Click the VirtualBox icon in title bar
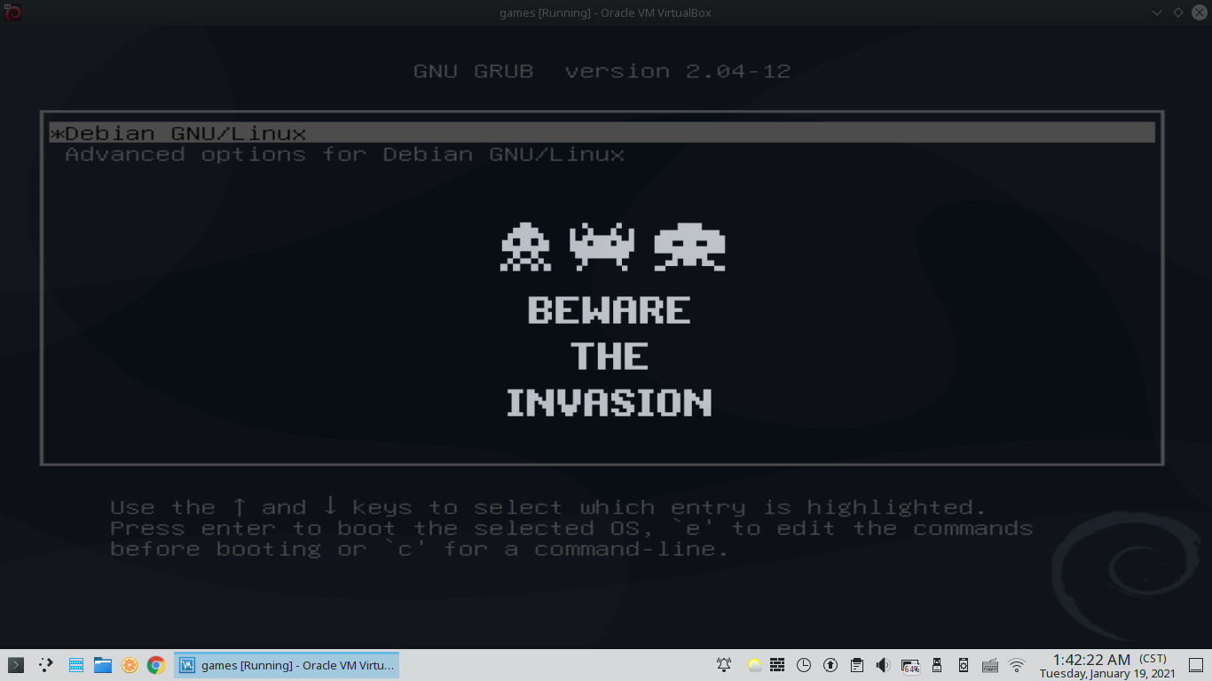Screen dimensions: 1212x681 pos(12,12)
